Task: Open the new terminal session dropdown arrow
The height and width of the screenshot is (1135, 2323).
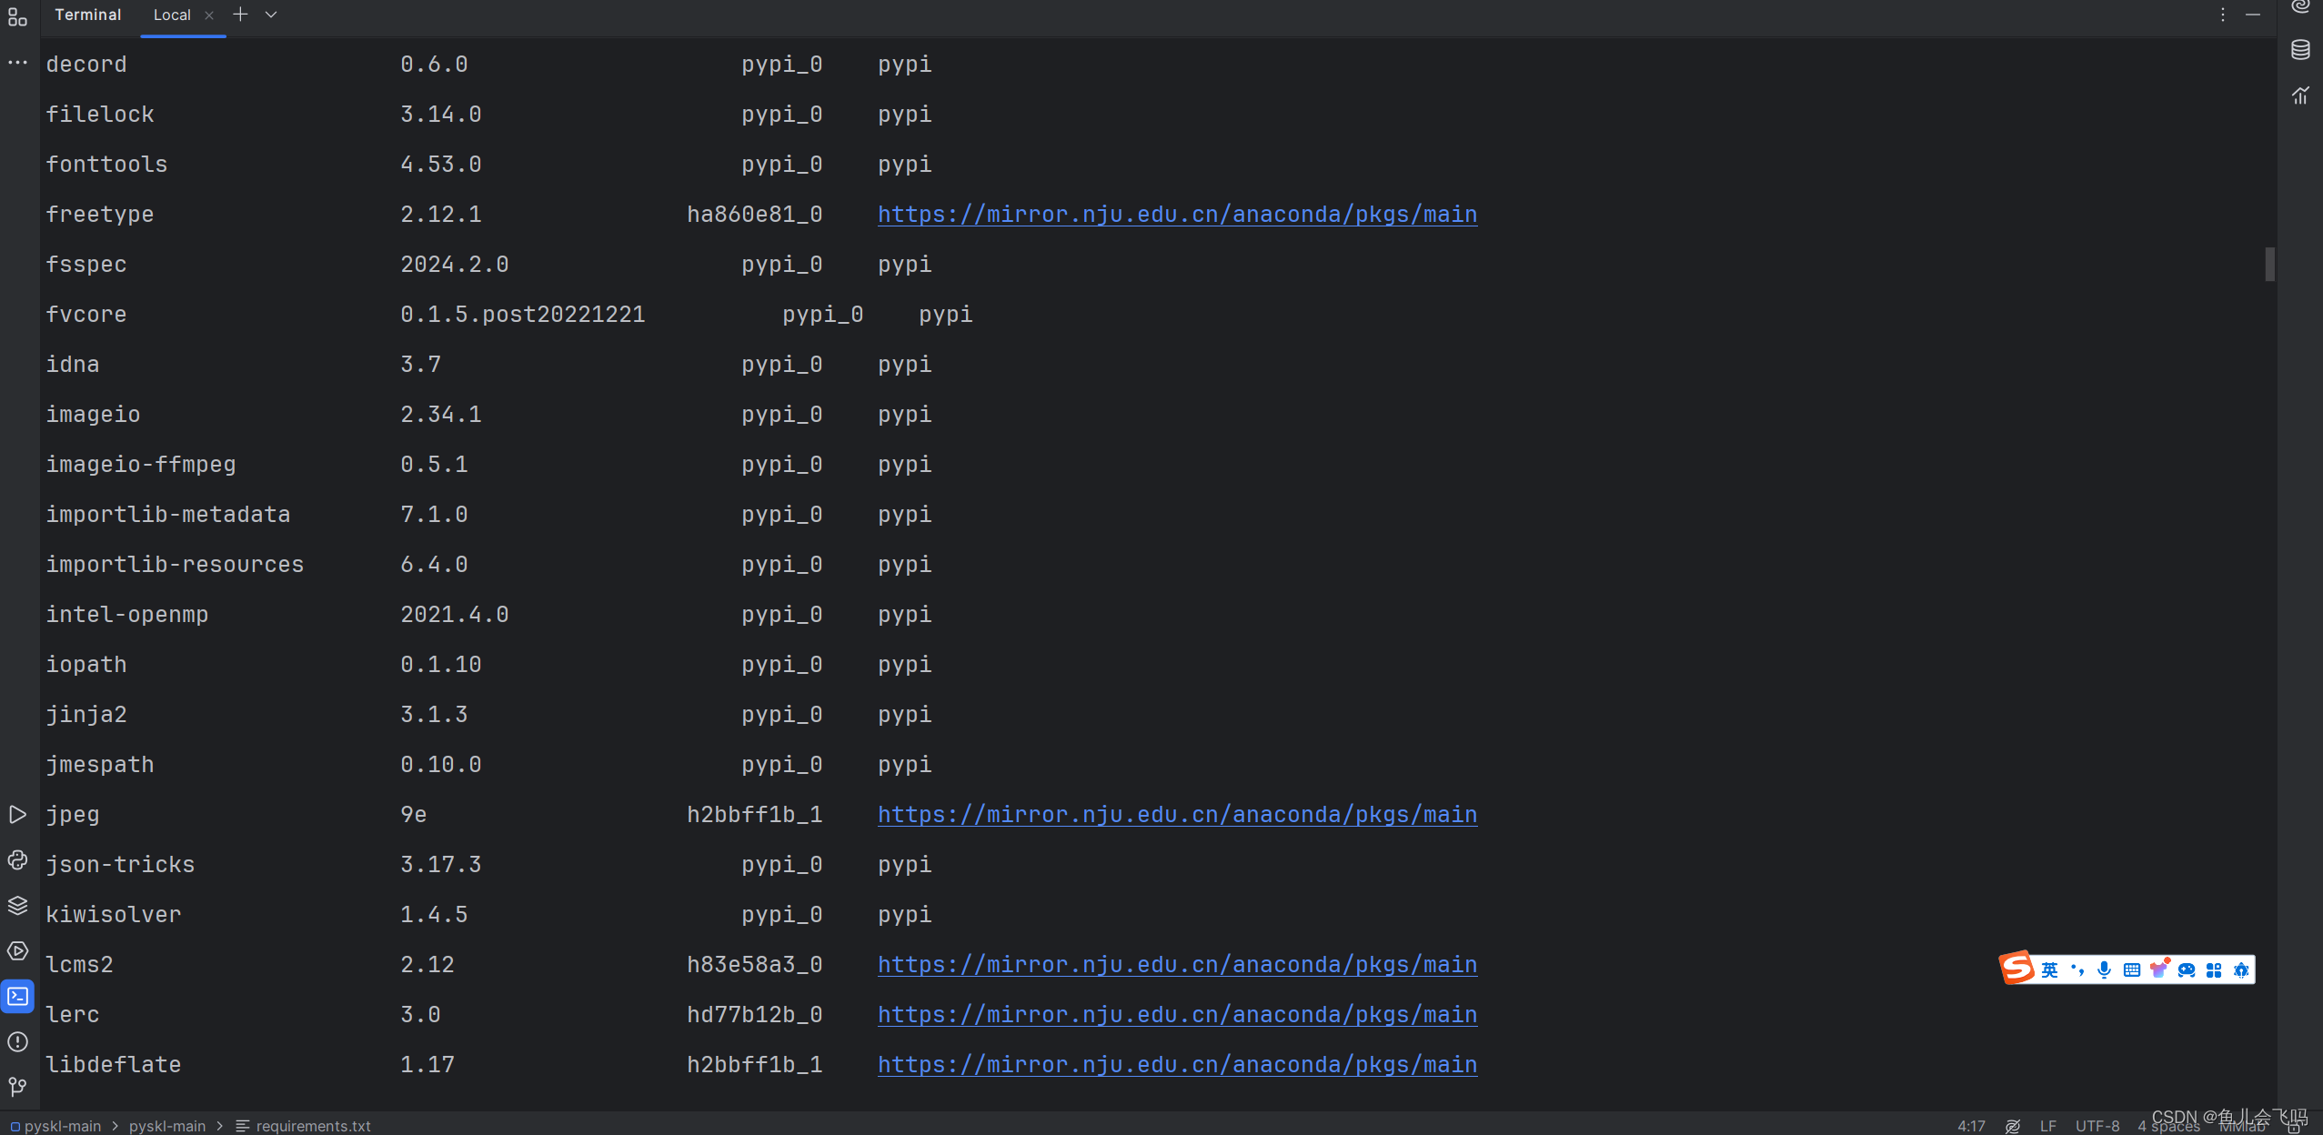Action: pos(271,15)
